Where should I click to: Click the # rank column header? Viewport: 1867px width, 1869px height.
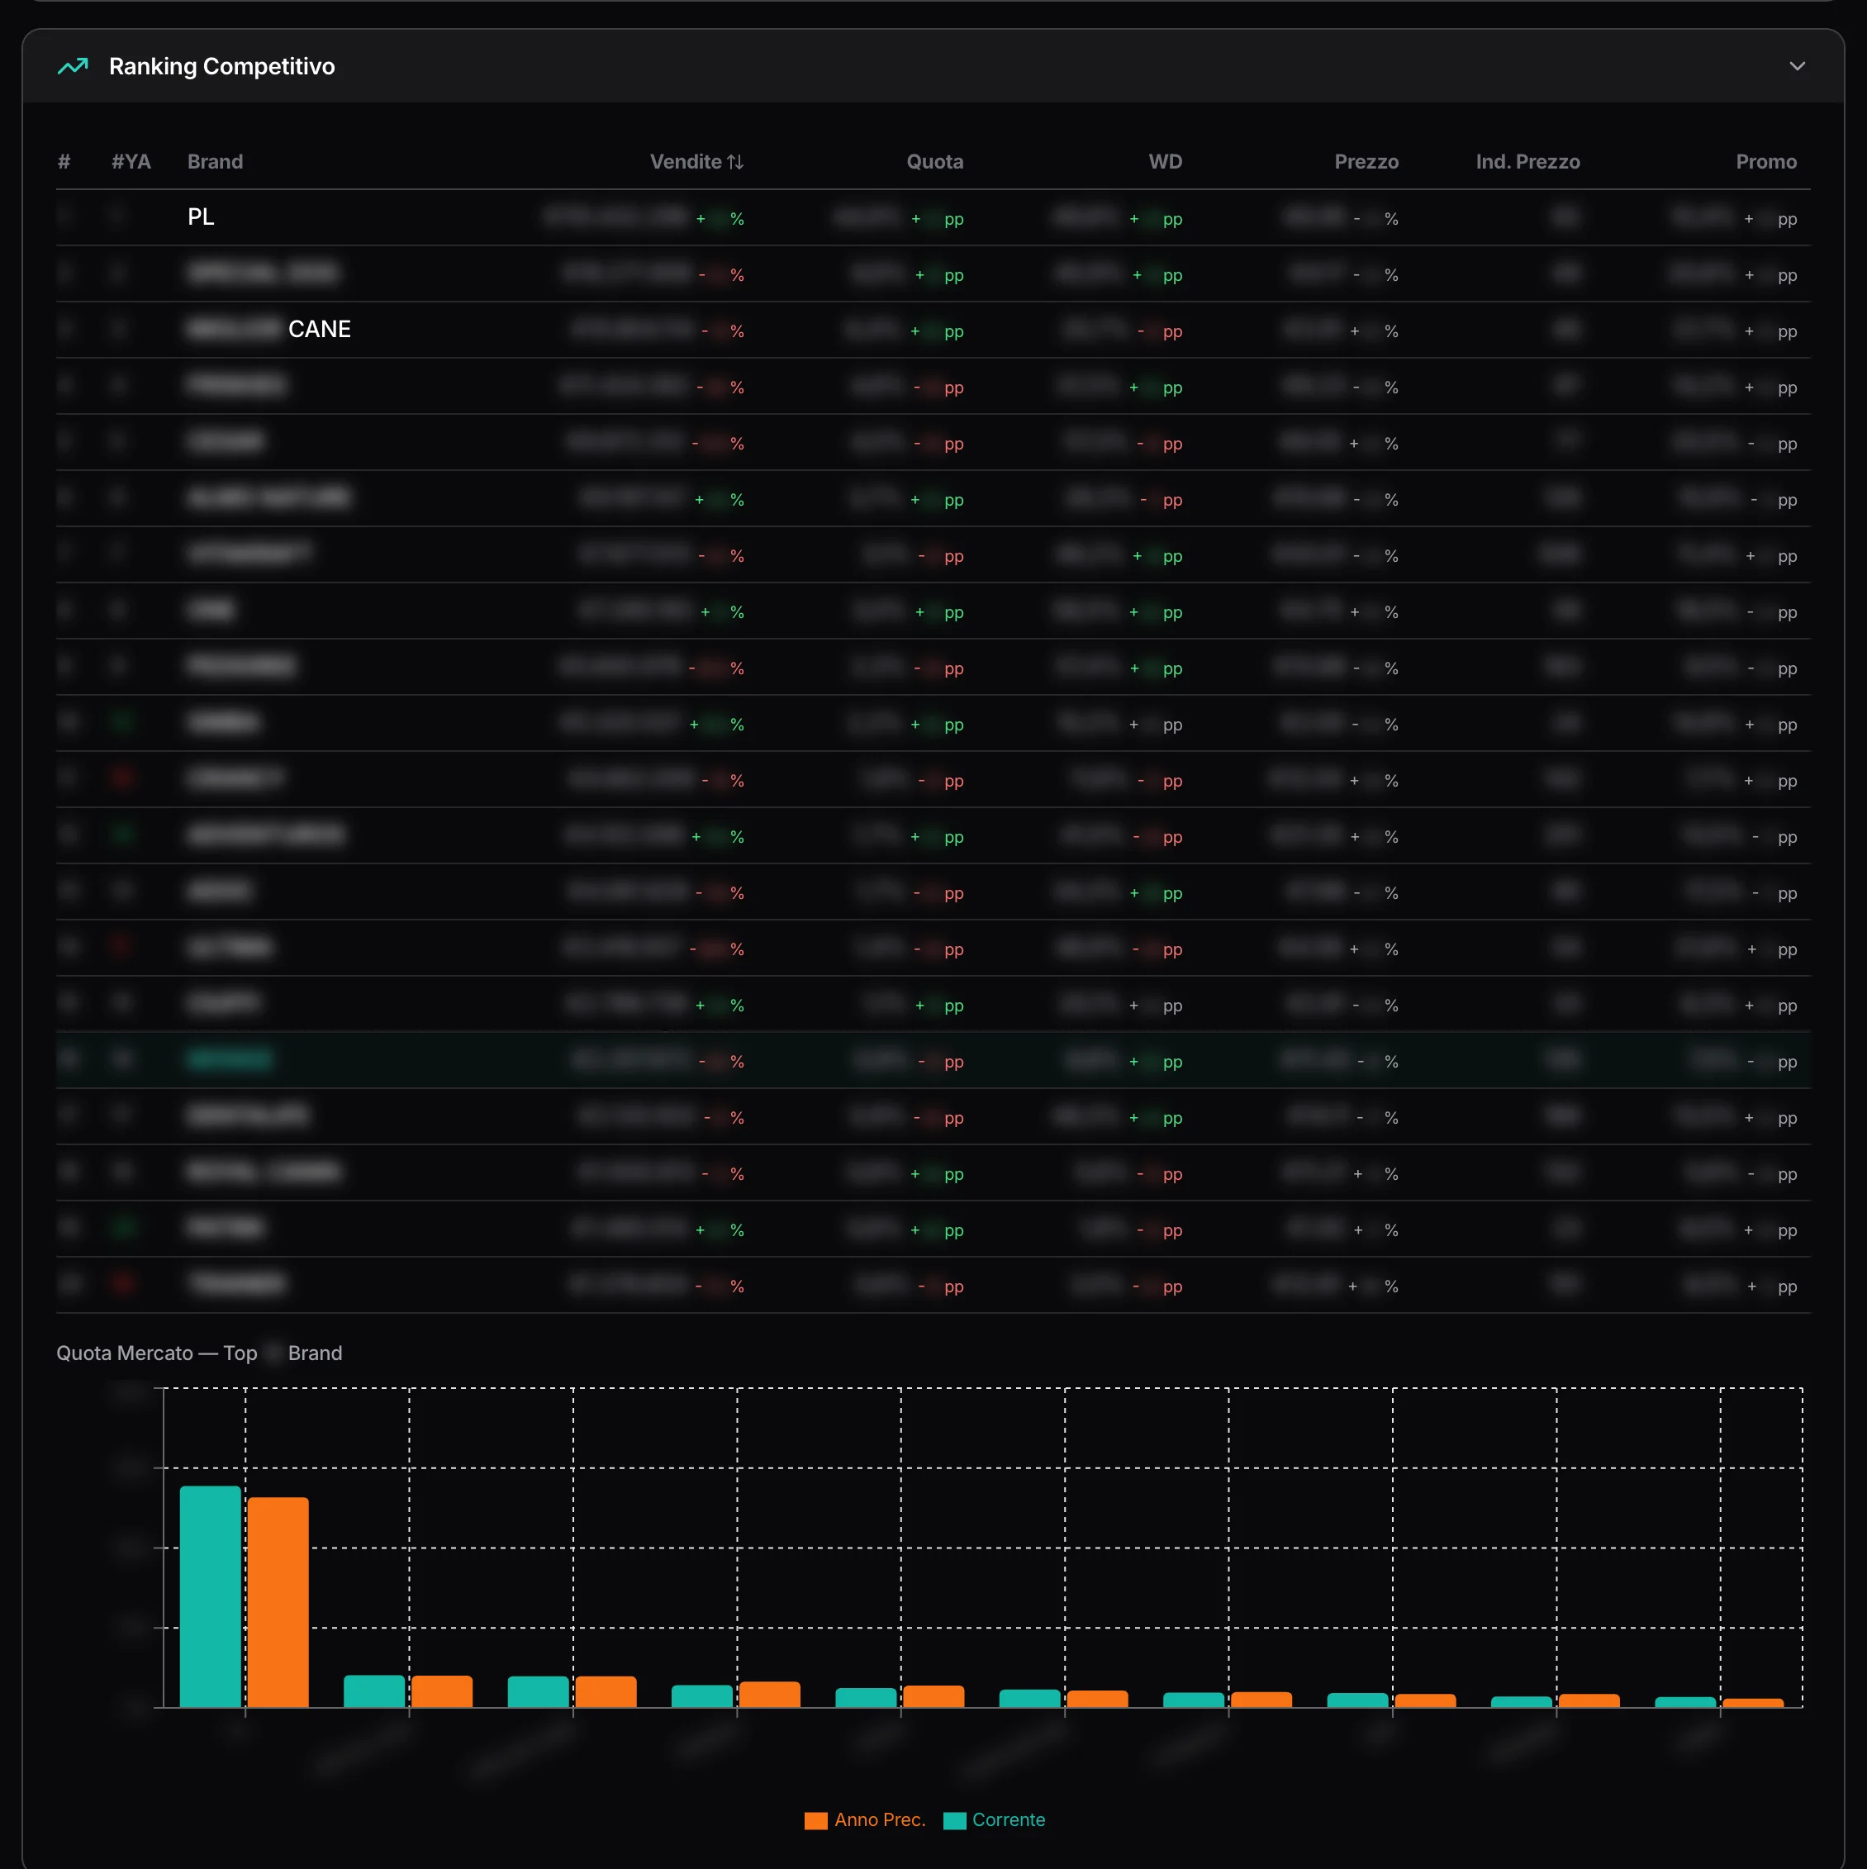pyautogui.click(x=64, y=162)
